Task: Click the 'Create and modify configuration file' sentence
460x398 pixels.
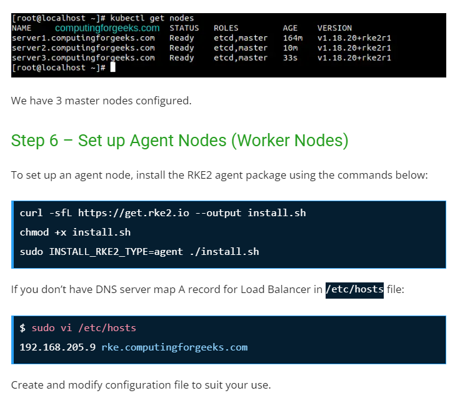Action: point(141,385)
